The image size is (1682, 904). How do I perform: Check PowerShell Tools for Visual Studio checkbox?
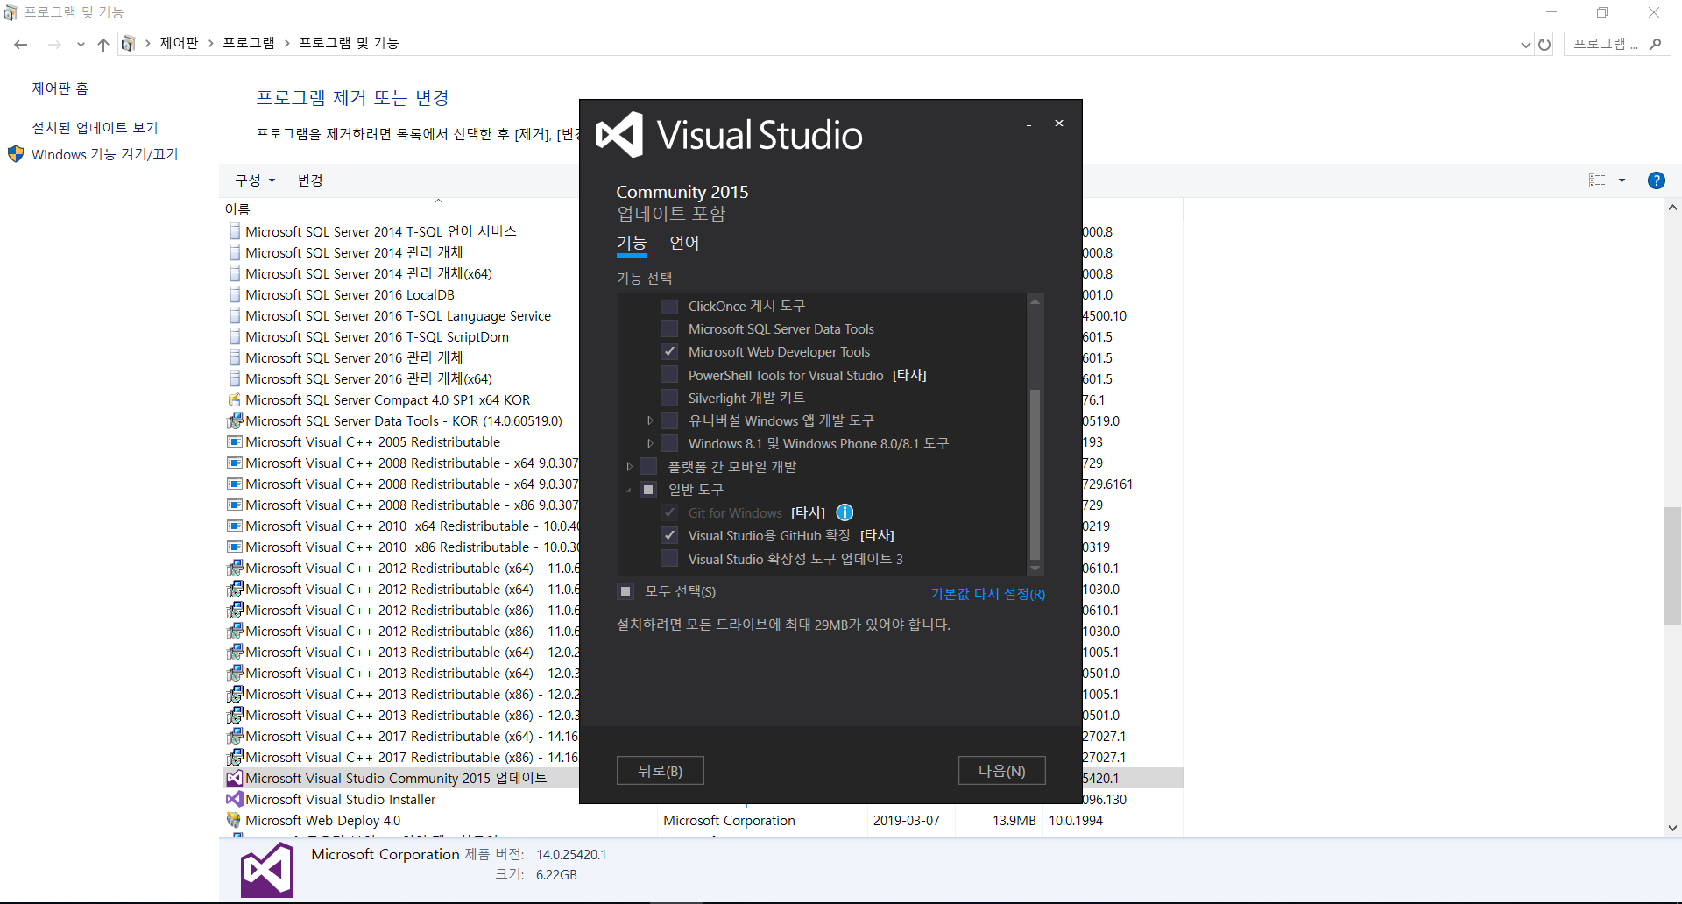(669, 375)
